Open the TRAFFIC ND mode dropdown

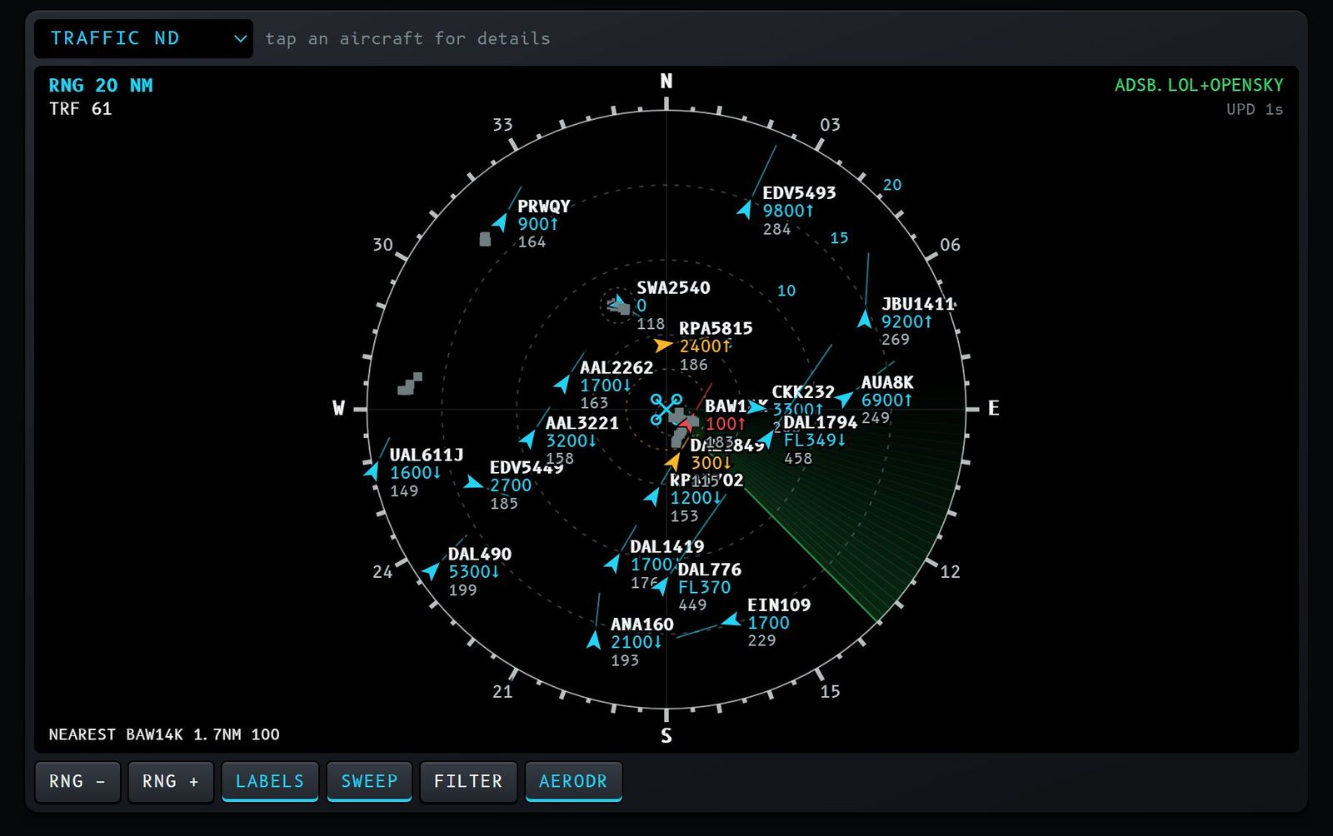(143, 38)
